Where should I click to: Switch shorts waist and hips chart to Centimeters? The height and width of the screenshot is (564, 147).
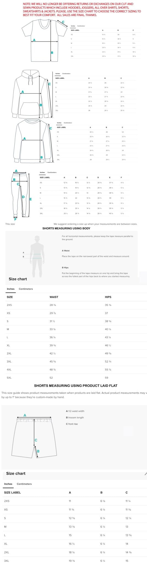pyautogui.click(x=26, y=289)
